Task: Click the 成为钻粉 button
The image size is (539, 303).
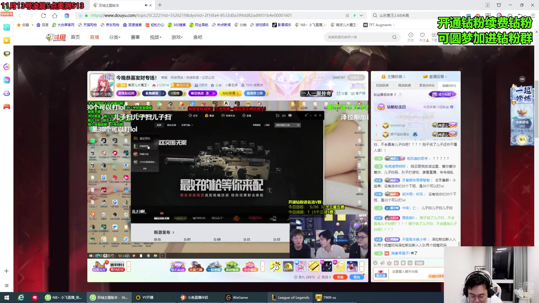Action: (443, 95)
